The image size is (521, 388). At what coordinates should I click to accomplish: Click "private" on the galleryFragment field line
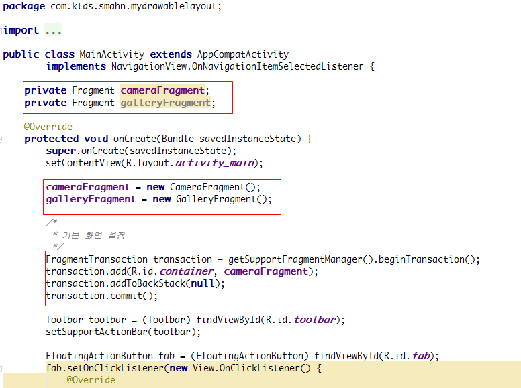pyautogui.click(x=46, y=103)
